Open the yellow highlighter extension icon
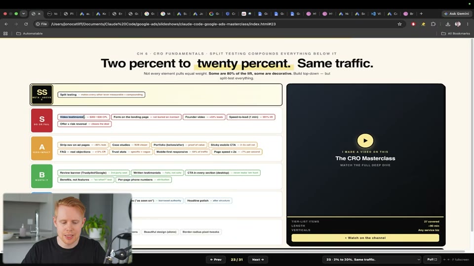Screen dimensions: 474x266 (x=423, y=24)
